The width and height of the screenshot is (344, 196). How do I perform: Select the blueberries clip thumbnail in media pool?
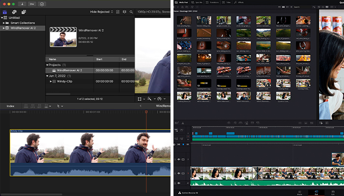coord(184,46)
